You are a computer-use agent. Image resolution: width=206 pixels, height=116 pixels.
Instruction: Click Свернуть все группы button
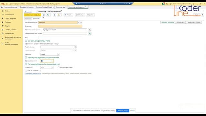click(193, 23)
